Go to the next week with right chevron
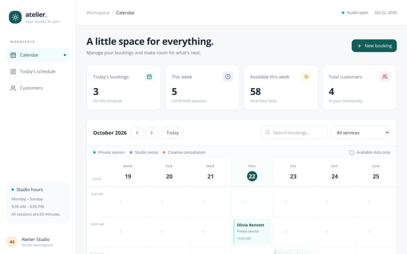Image resolution: width=407 pixels, height=254 pixels. pyautogui.click(x=152, y=133)
